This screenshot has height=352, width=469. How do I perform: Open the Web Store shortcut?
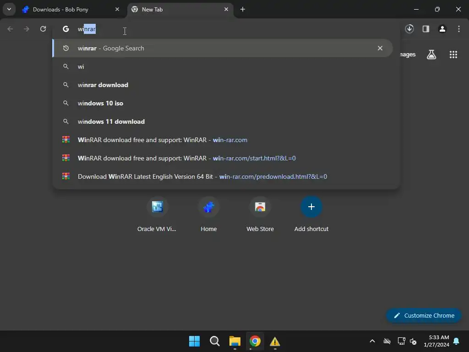(x=260, y=214)
